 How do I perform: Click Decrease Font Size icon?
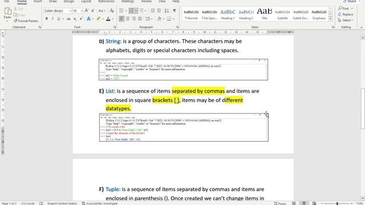click(93, 11)
